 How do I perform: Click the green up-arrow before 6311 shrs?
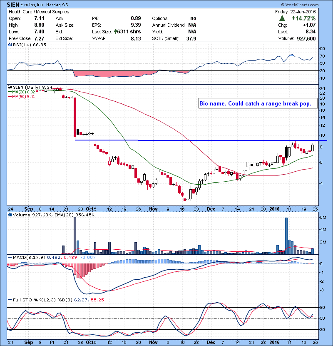(115, 32)
